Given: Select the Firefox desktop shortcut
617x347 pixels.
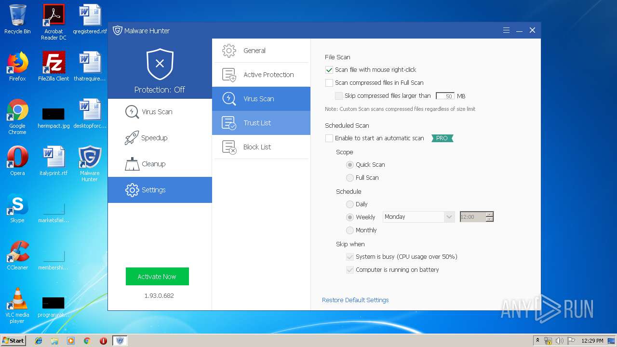Looking at the screenshot, I should pos(17,67).
